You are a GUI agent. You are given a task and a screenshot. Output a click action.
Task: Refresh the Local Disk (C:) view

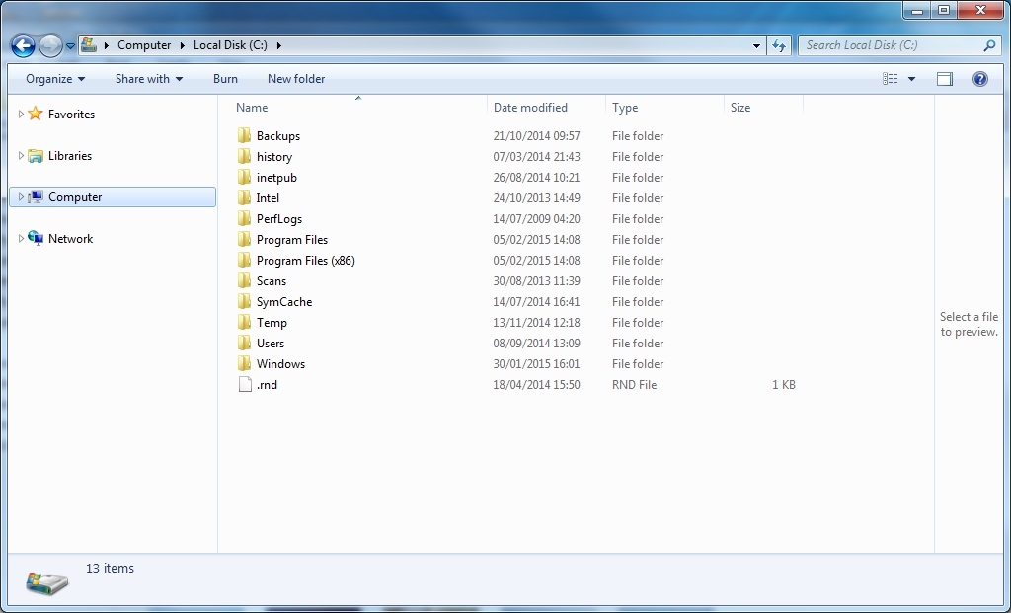(779, 45)
